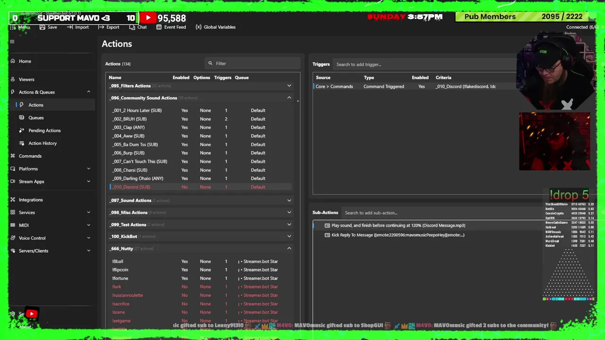
Task: Click the MIDI sidebar icon
Action: click(x=13, y=225)
